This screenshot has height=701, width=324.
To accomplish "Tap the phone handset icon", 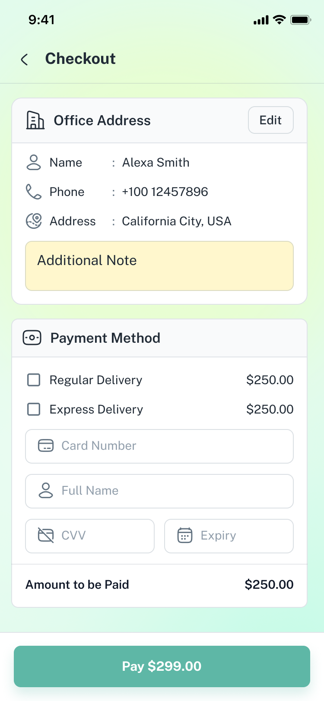I will [34, 192].
